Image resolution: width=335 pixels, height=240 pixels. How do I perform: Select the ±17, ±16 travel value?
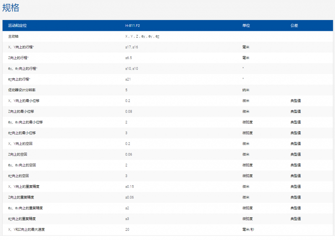[x=131, y=47]
